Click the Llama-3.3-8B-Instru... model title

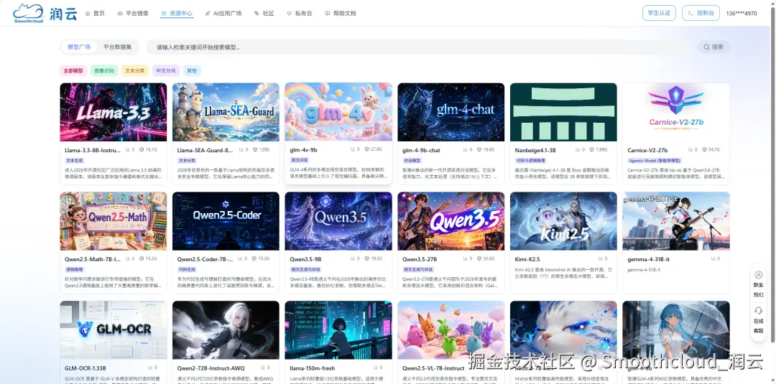93,150
